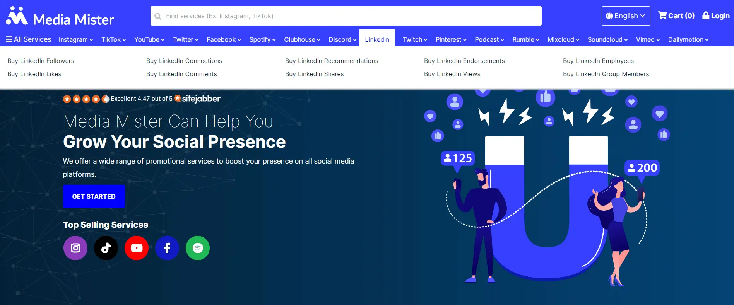Open Buy LinkedIn Employees
This screenshot has height=305, width=734.
(x=599, y=61)
